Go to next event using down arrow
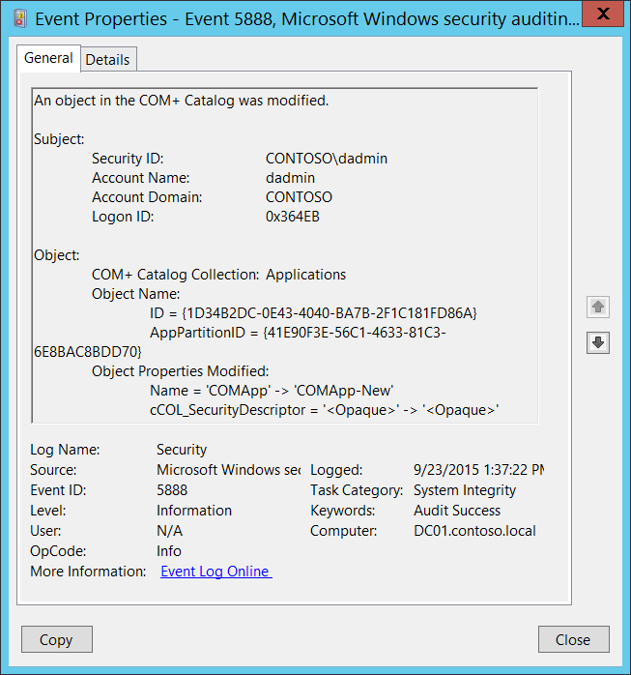Image resolution: width=631 pixels, height=675 pixels. coord(598,342)
